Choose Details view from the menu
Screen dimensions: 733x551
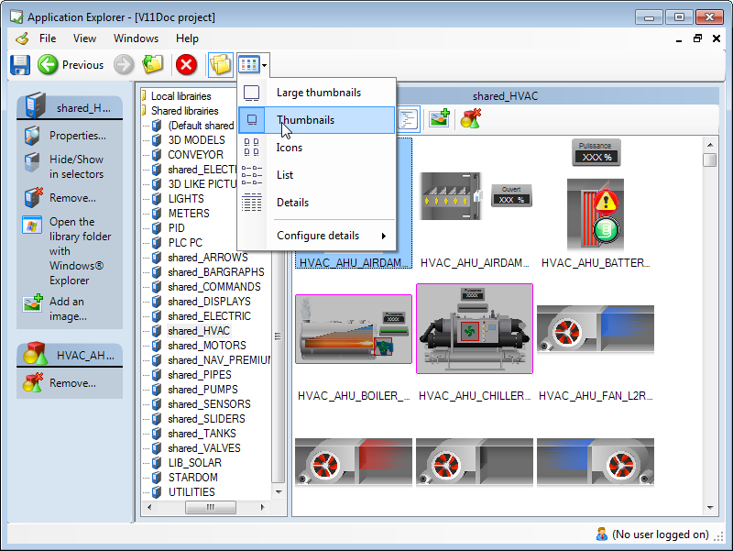[292, 203]
